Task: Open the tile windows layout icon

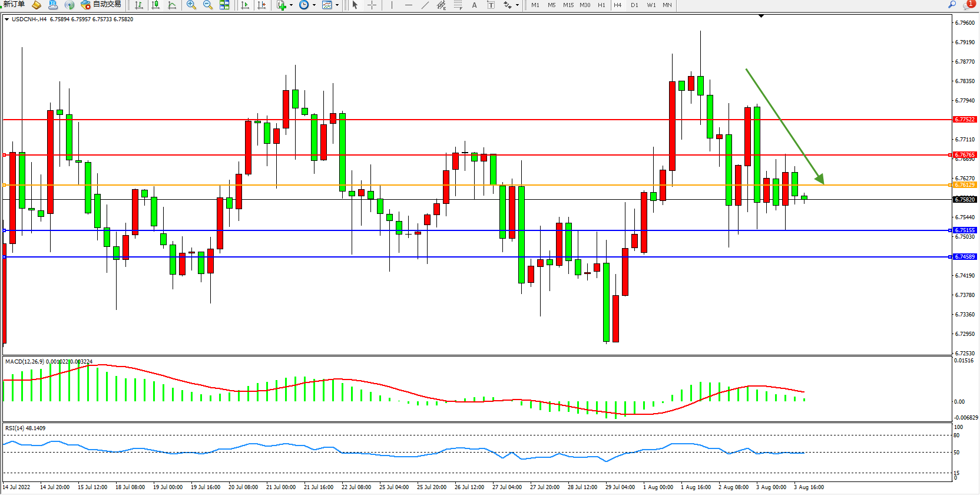Action: (x=224, y=5)
